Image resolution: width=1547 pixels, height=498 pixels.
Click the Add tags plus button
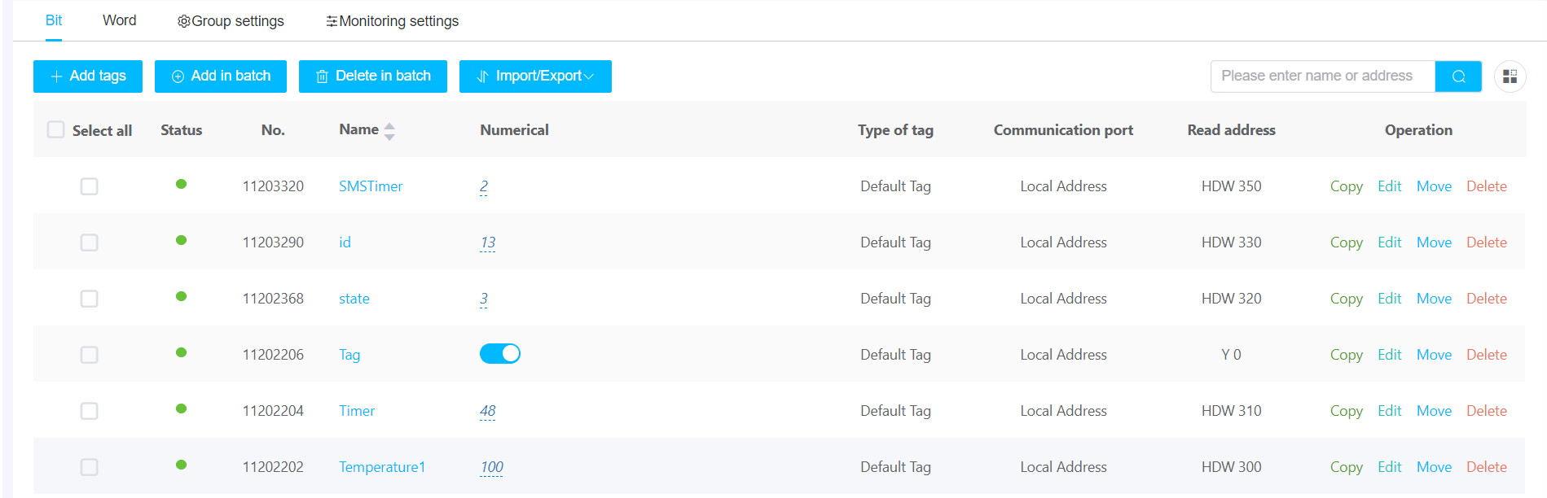[88, 76]
